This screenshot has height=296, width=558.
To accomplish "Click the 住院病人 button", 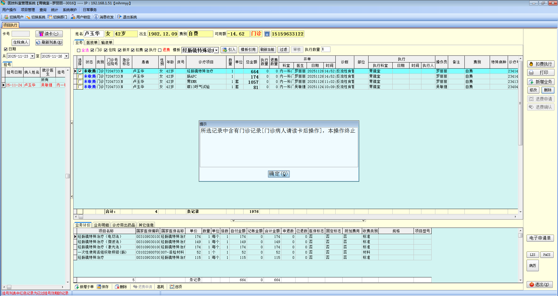I will (x=21, y=42).
